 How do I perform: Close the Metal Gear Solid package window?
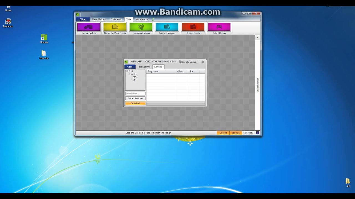click(x=202, y=62)
